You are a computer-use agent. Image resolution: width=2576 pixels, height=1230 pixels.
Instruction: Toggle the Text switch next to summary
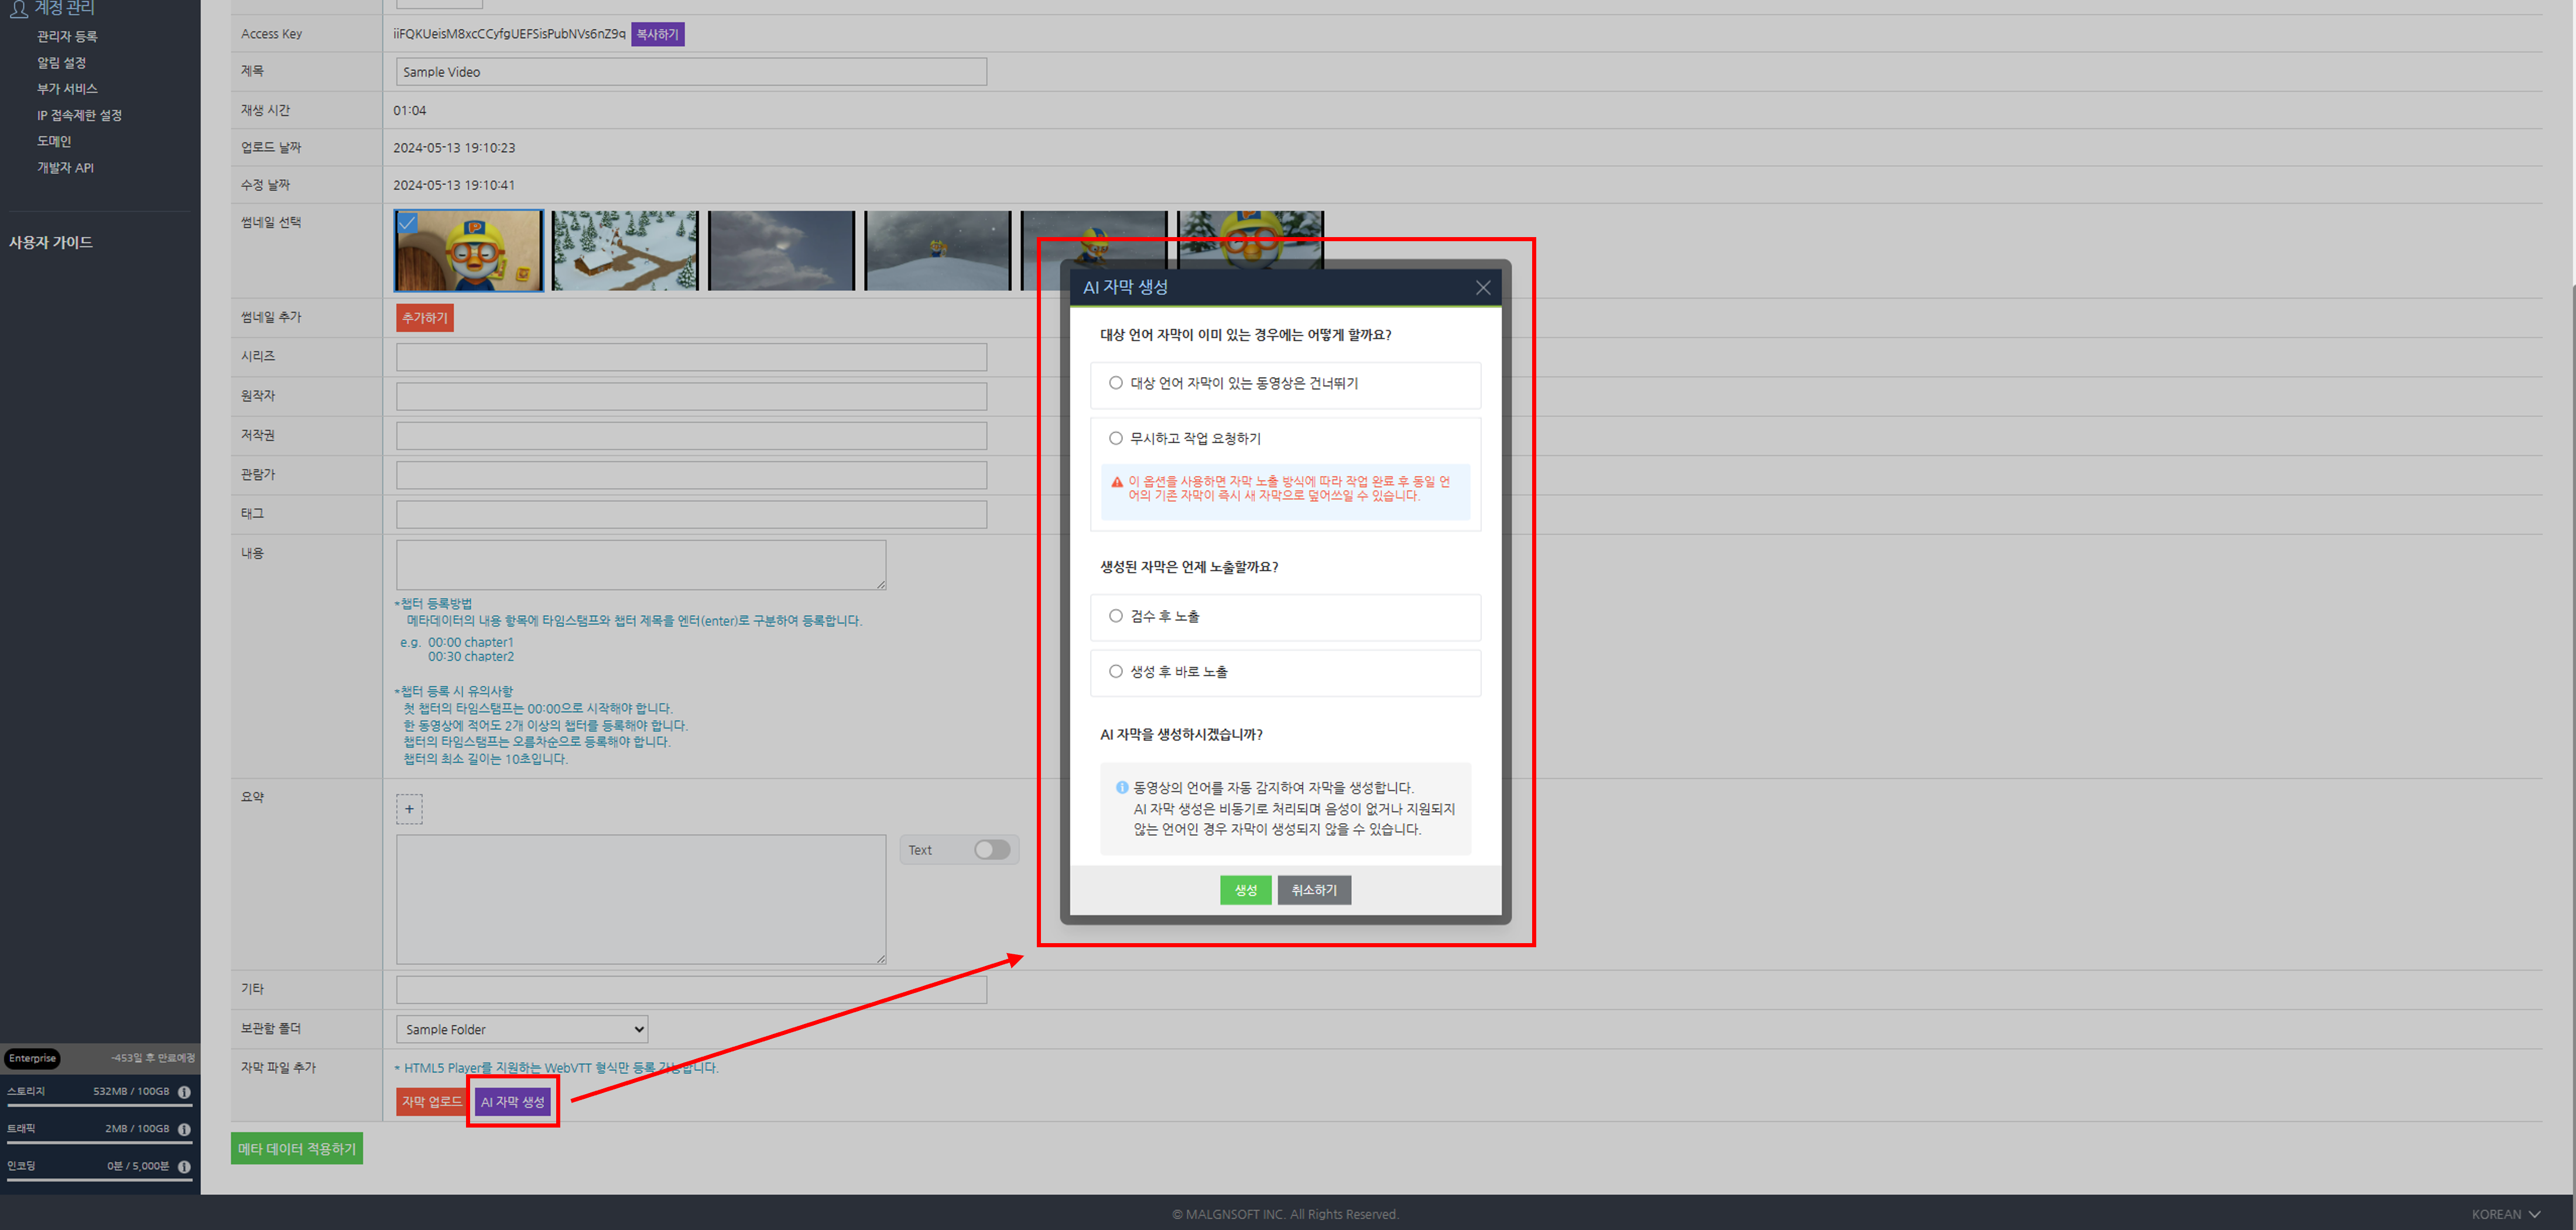(x=991, y=850)
